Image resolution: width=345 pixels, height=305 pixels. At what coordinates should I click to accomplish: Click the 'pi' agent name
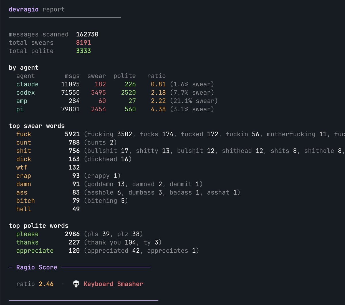[20, 109]
